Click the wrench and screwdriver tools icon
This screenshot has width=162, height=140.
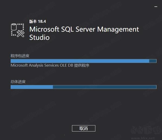click(21, 33)
